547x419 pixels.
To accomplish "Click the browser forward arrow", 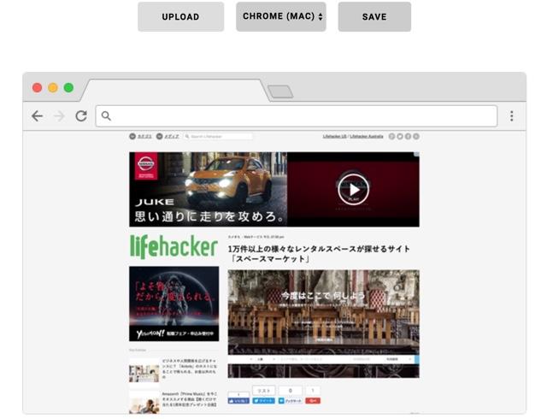I will coord(59,116).
